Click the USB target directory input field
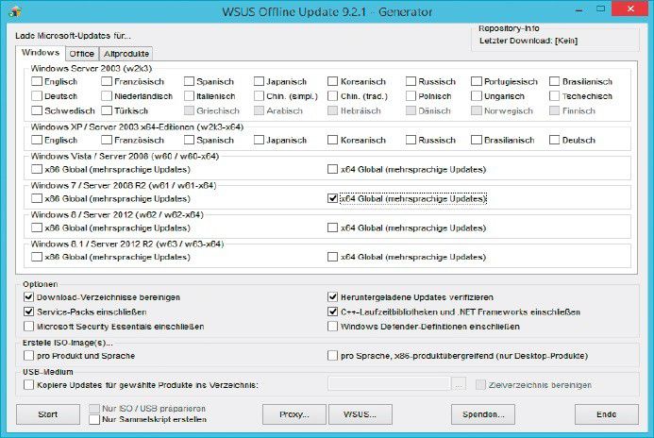The width and height of the screenshot is (654, 438). [x=389, y=384]
